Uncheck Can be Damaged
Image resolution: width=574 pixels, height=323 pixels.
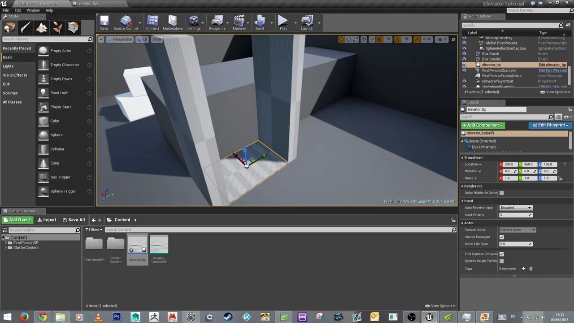pyautogui.click(x=501, y=237)
